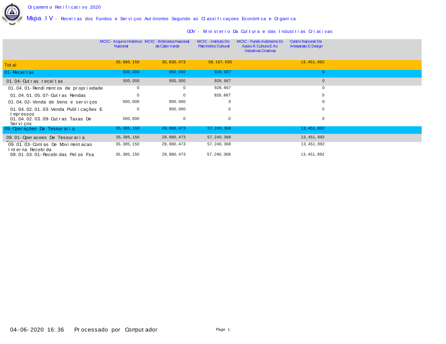This screenshot has height=344, width=446.
Task: Select the Total value 58,167,035
Action: click(219, 62)
